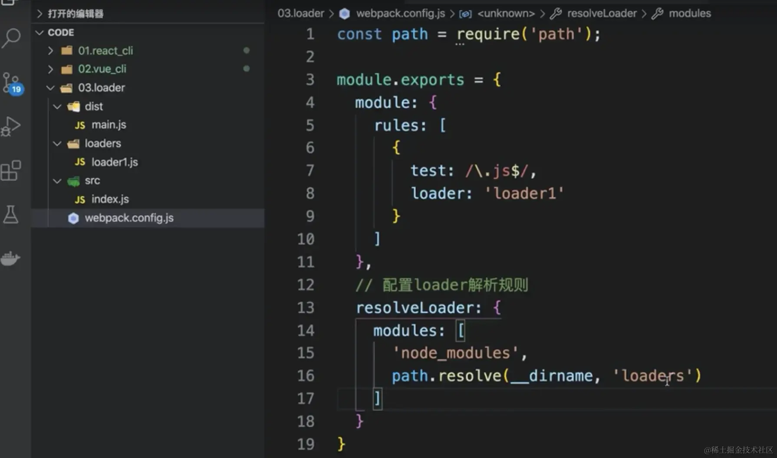This screenshot has width=777, height=458.
Task: Click the src folder icon
Action: click(73, 181)
